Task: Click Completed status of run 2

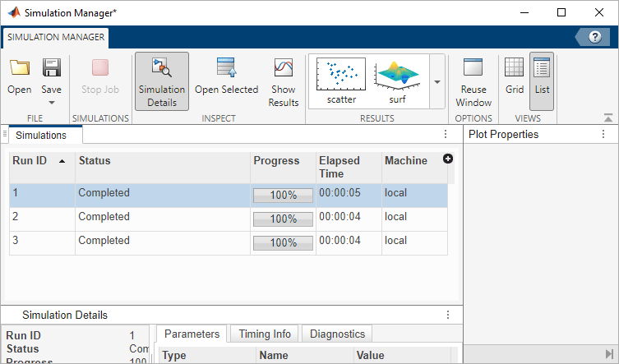Action: coord(104,216)
